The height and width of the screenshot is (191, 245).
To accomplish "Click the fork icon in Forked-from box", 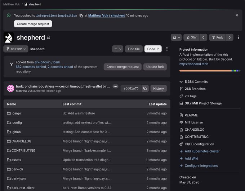I will click(12, 64).
